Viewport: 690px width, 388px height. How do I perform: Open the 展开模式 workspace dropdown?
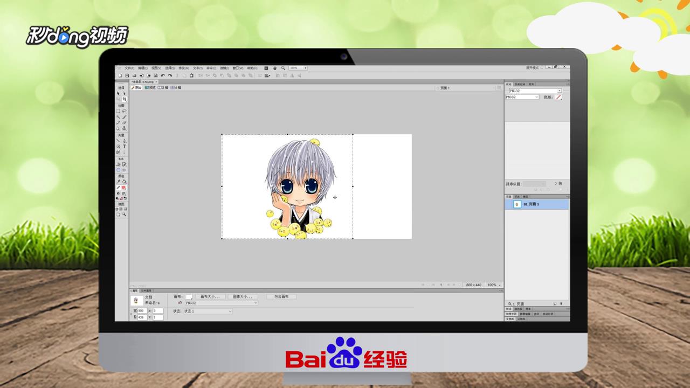[x=533, y=68]
